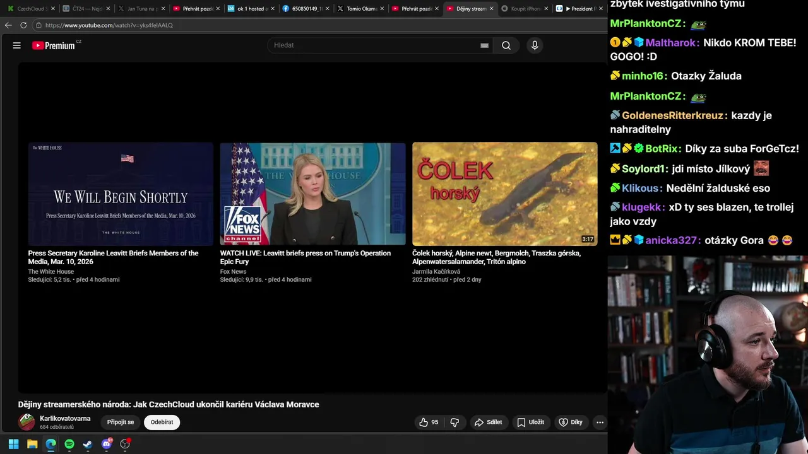
Task: Dislike the video with thumbs down
Action: pyautogui.click(x=454, y=422)
